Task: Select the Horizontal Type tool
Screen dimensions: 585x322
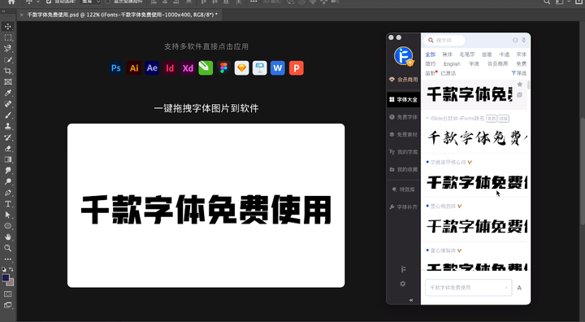Action: [8, 204]
